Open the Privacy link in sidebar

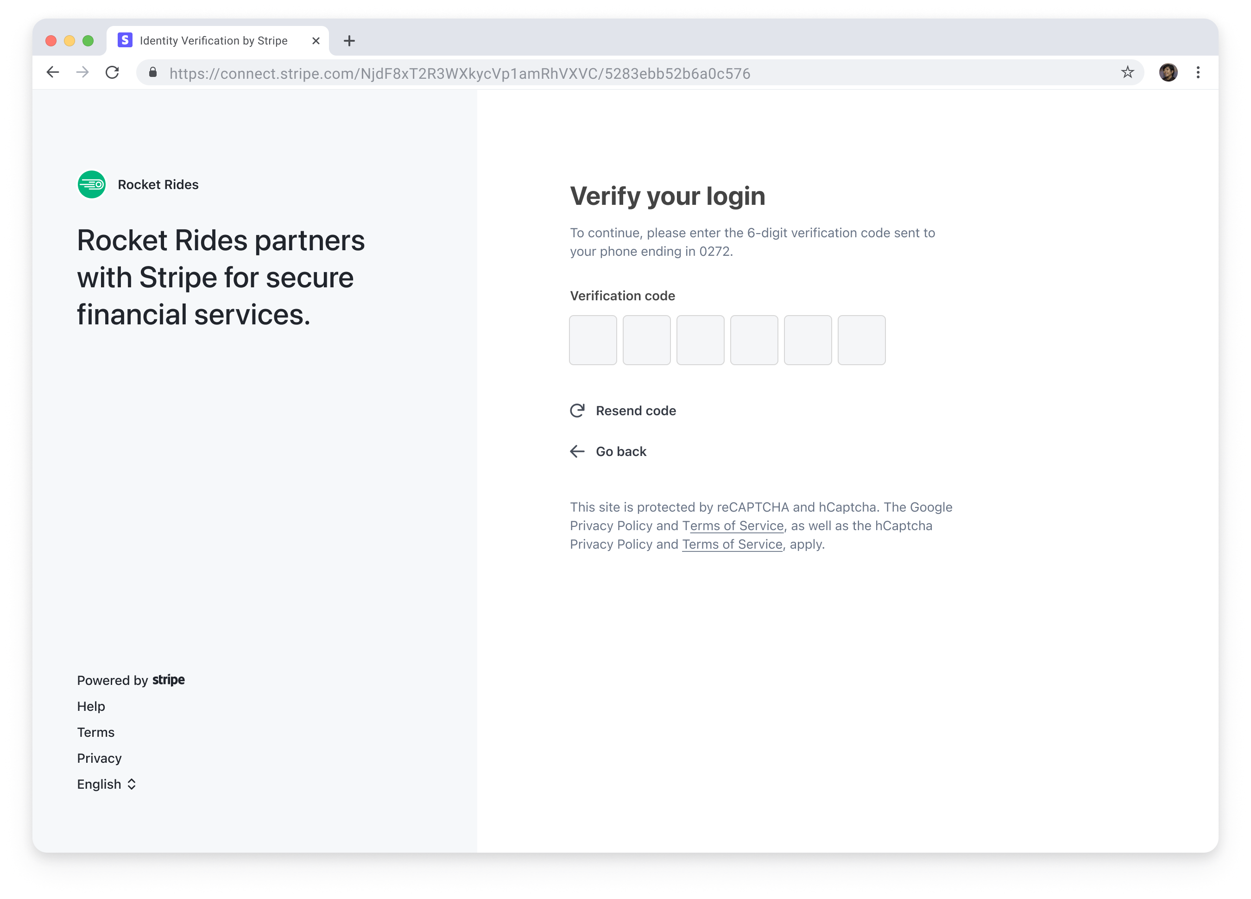99,759
